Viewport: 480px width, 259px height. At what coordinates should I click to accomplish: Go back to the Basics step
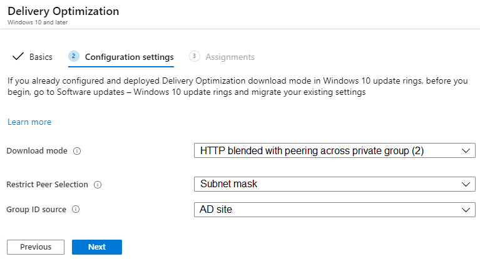pyautogui.click(x=41, y=57)
